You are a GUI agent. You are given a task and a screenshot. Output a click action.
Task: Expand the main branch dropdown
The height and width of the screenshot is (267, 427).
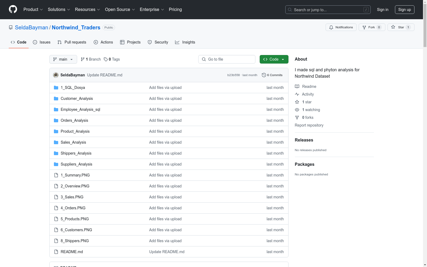click(63, 59)
